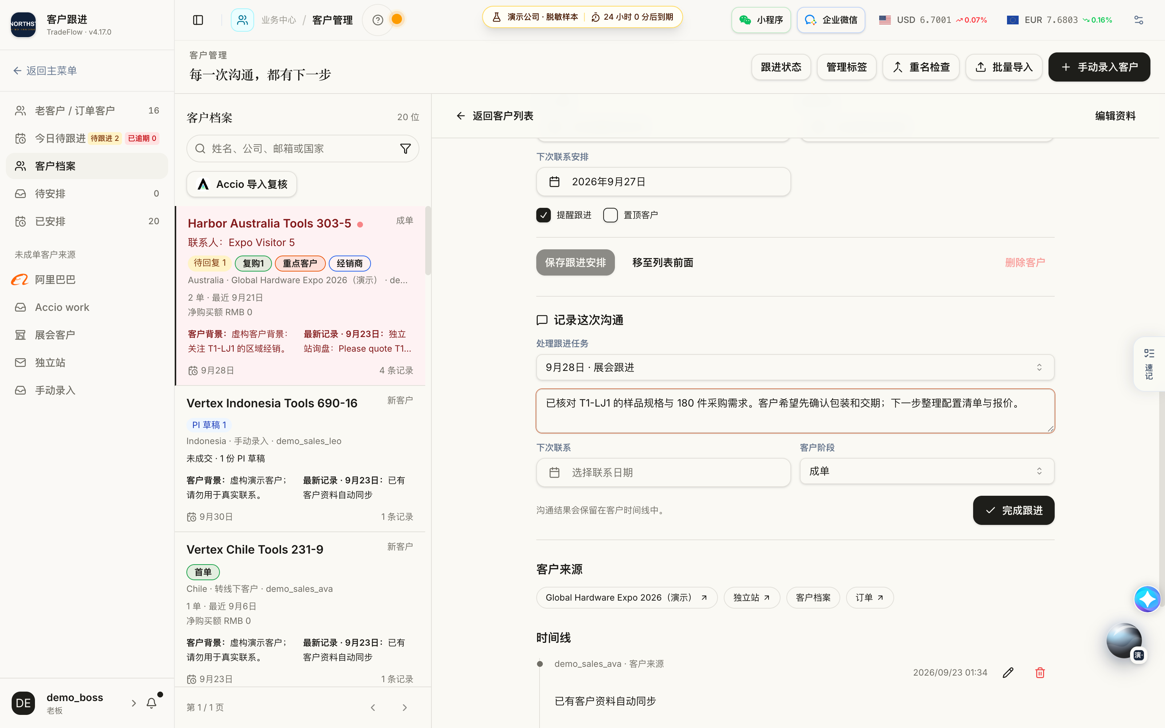Screen dimensions: 1165x728
Task: Click the customer search input field
Action: pyautogui.click(x=302, y=149)
